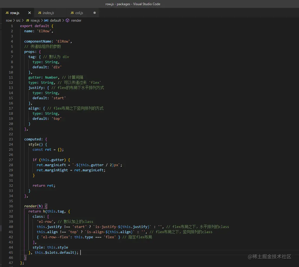Select the 'row' breadcrumb folder

pos(9,20)
